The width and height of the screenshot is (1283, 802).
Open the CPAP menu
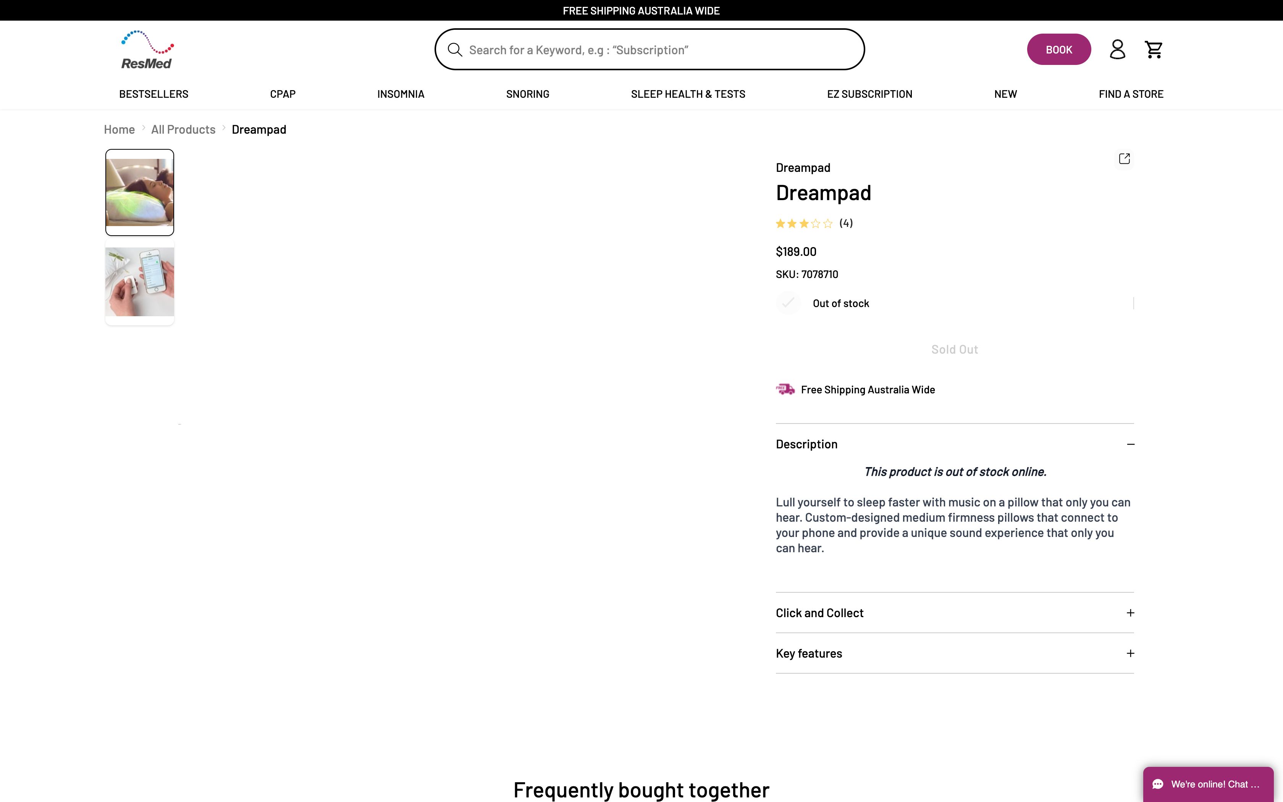tap(282, 94)
